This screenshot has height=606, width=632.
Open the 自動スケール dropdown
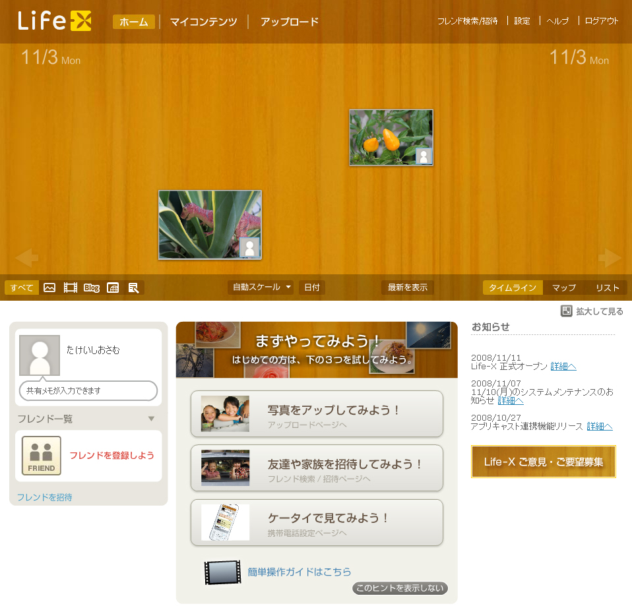(260, 288)
